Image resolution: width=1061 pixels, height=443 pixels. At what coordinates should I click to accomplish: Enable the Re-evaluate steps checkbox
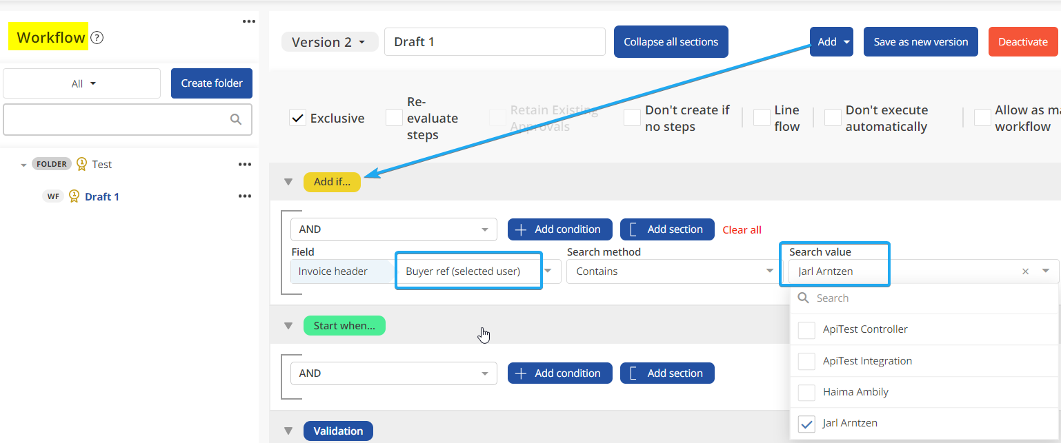point(394,118)
